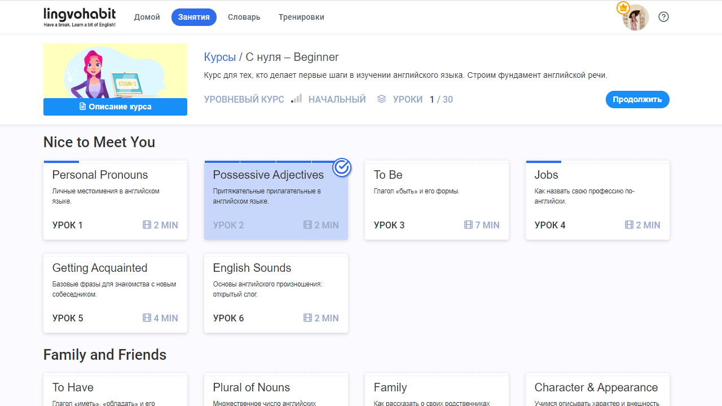Click the 'УРОК 3' label
The height and width of the screenshot is (406, 722).
click(389, 225)
